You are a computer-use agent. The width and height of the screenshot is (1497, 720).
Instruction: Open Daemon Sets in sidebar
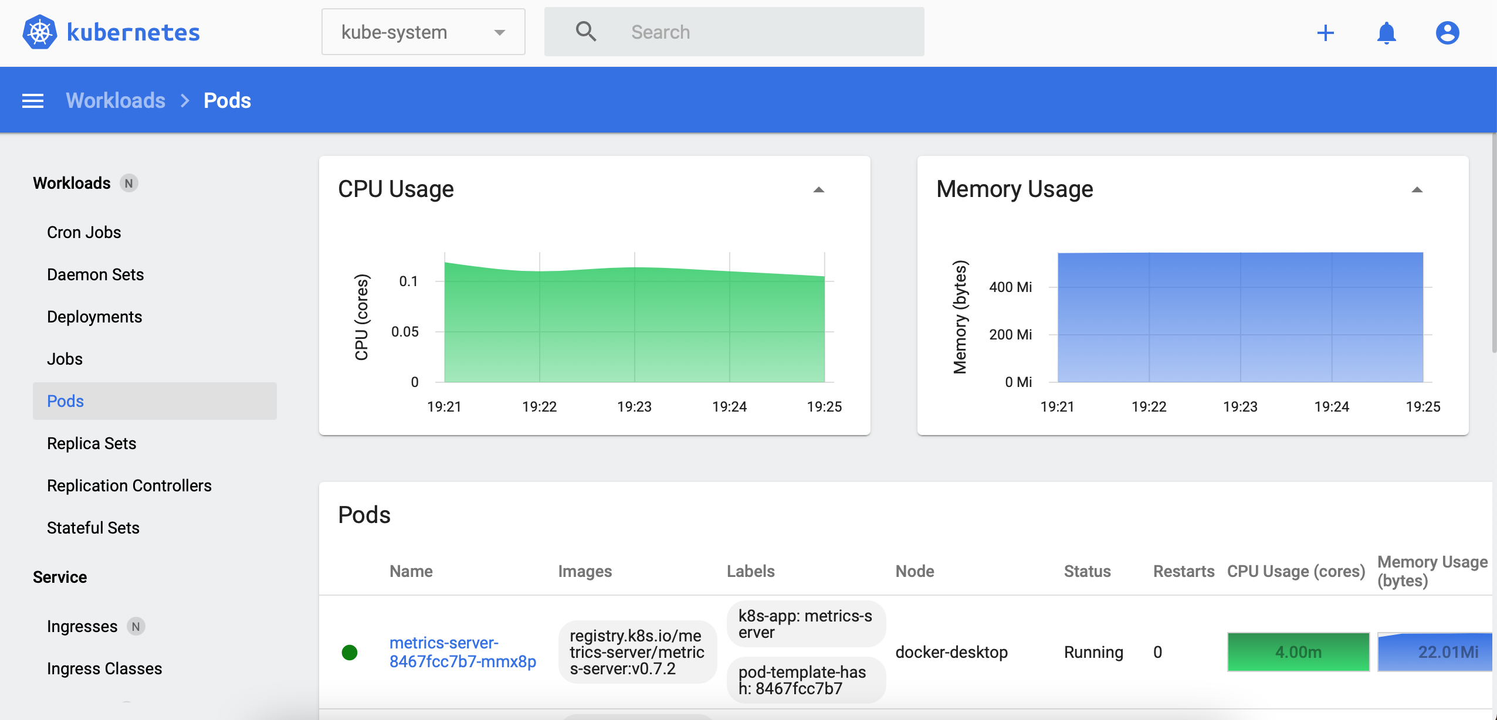95,274
